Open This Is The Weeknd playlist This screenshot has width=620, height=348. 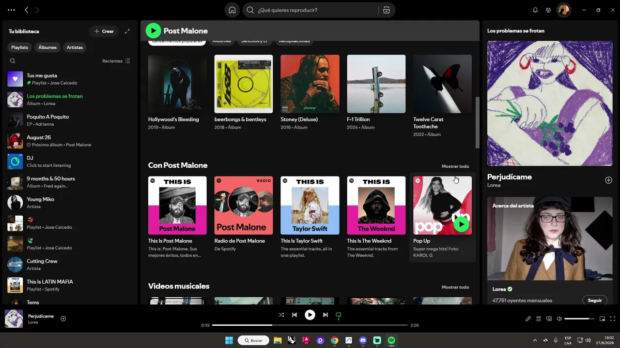376,217
